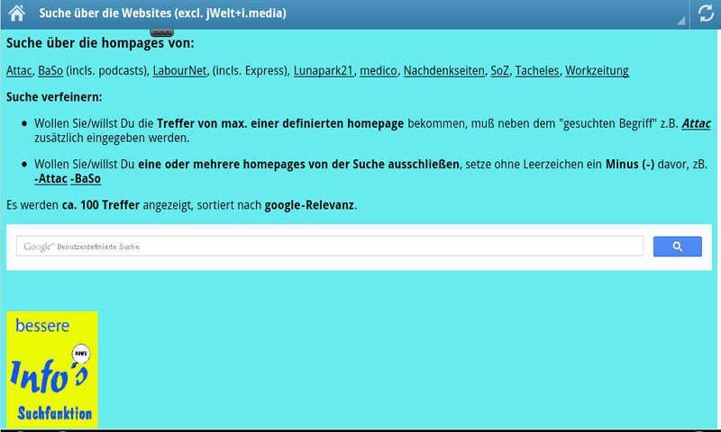Open the title bar dropdown triangle

point(680,19)
